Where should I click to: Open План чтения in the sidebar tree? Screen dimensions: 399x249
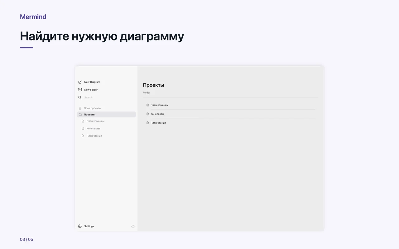click(94, 136)
